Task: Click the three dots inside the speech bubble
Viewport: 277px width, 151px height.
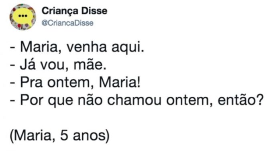Action: coord(23,16)
